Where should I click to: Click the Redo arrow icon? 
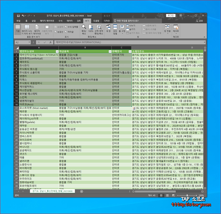(29, 16)
